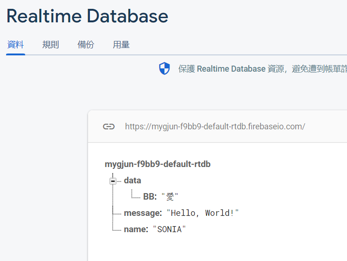Edit the value "SONIA"
The height and width of the screenshot is (261, 347).
(169, 229)
